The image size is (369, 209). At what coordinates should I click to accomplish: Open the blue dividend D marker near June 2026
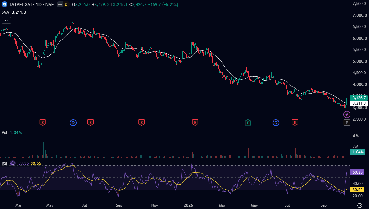(x=276, y=123)
